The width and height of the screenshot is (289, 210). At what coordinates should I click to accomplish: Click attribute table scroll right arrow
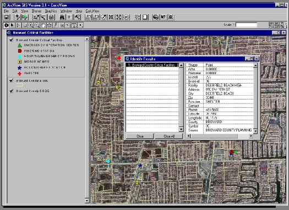(x=250, y=136)
